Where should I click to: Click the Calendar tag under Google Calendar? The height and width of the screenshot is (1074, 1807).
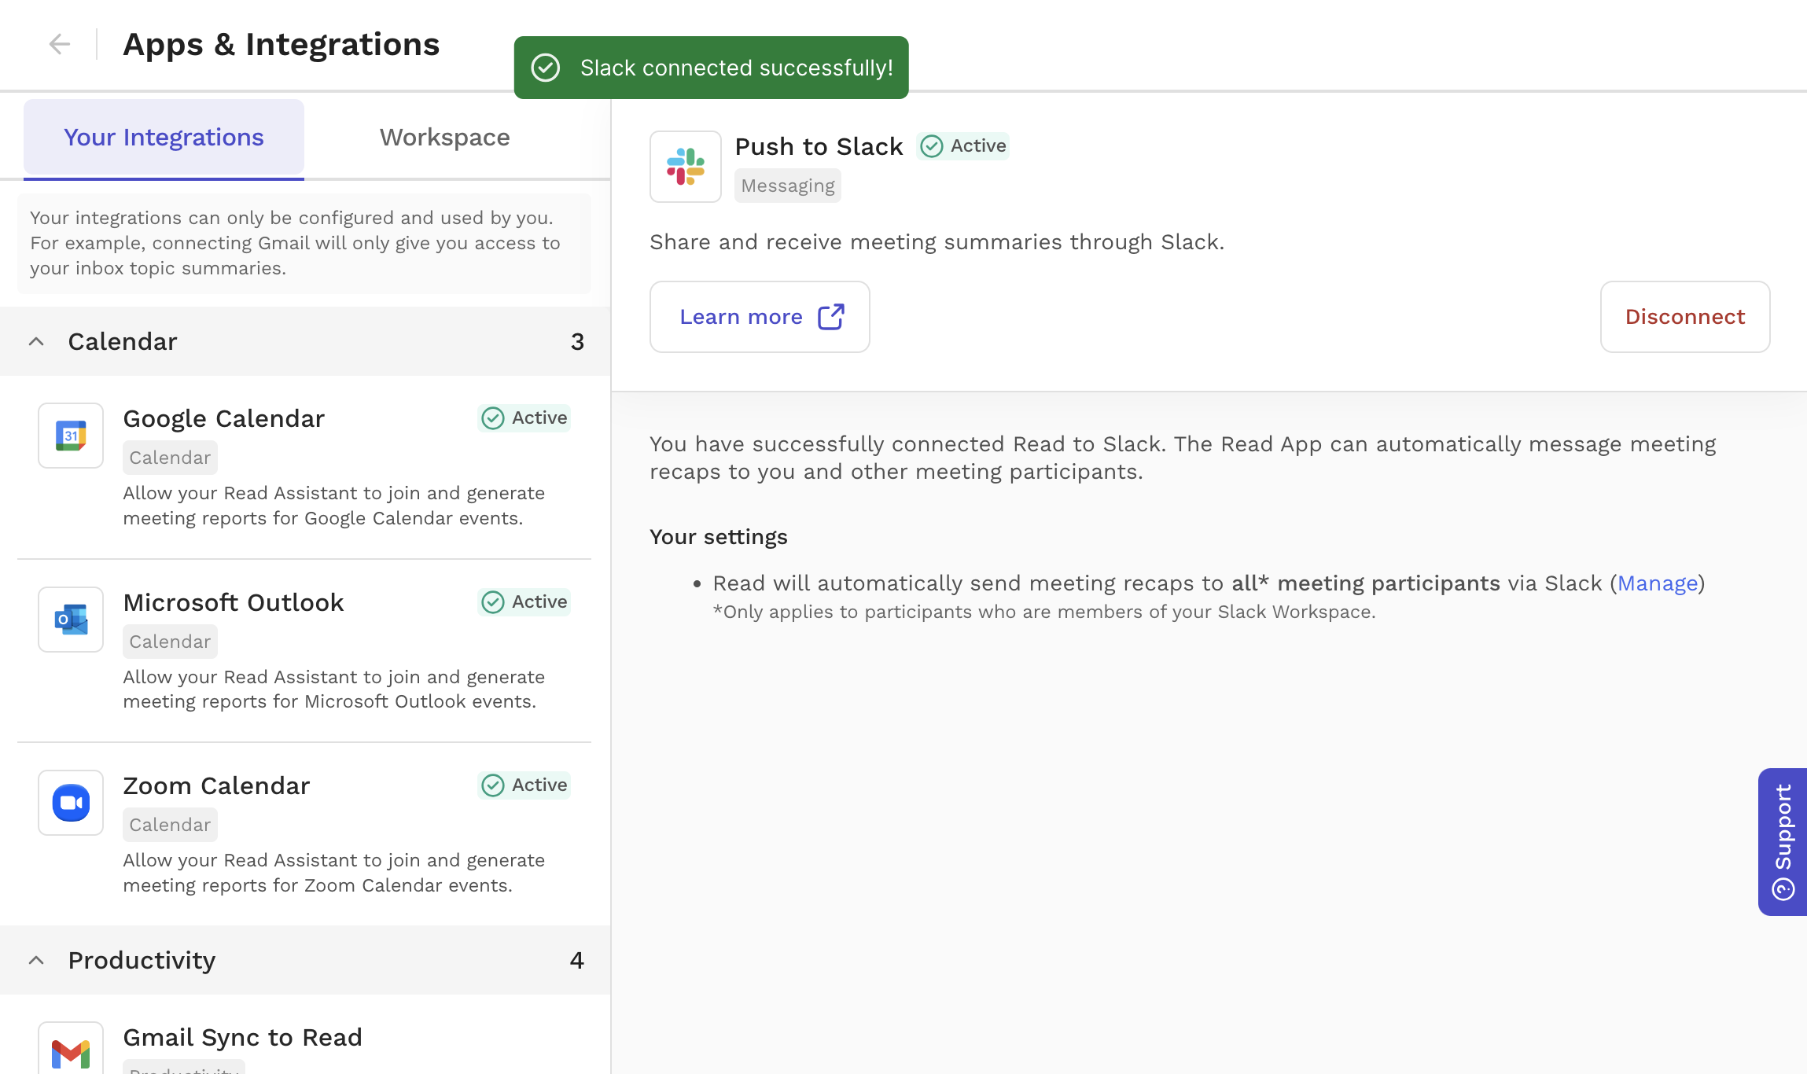point(170,458)
